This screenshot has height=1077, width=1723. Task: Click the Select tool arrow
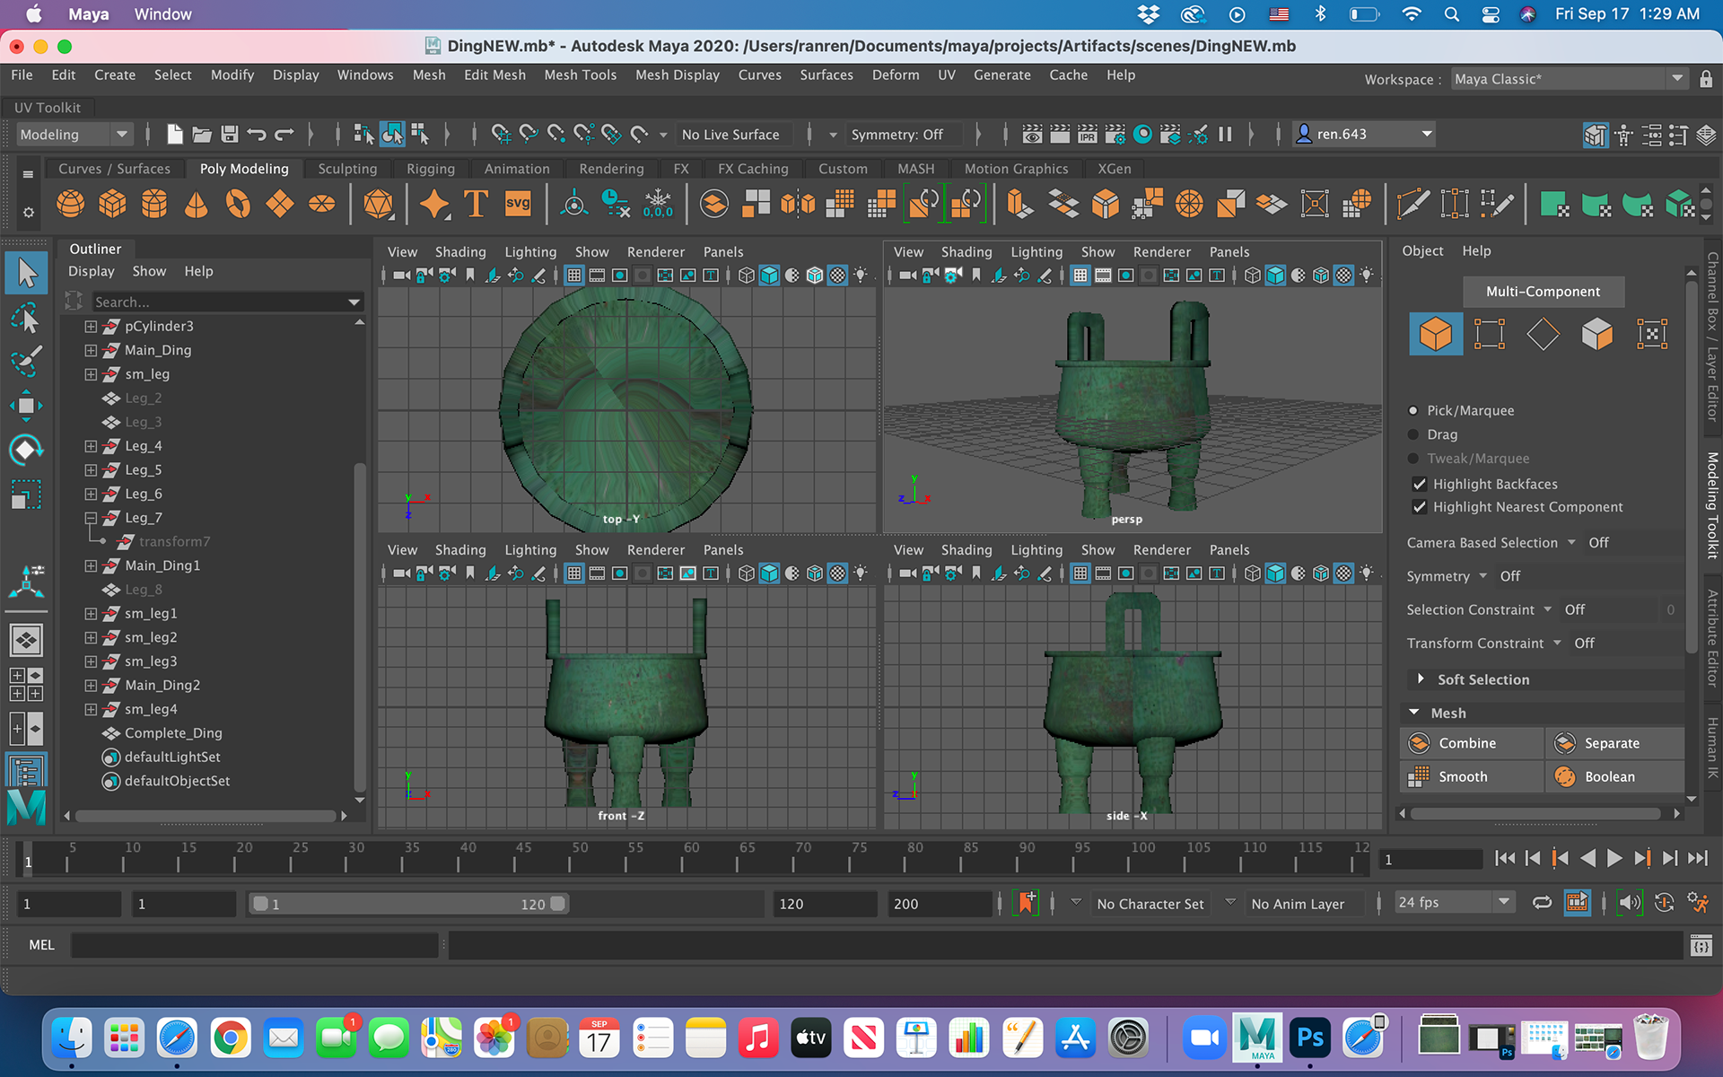26,273
